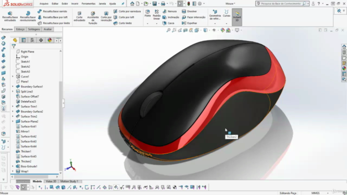This screenshot has height=195, width=347.
Task: Select Corte por varredura
Action: coord(127,11)
